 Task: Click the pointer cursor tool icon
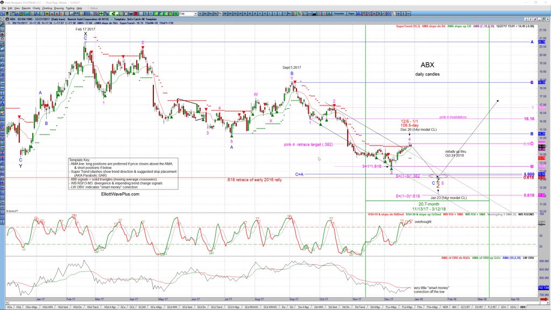pyautogui.click(x=393, y=13)
